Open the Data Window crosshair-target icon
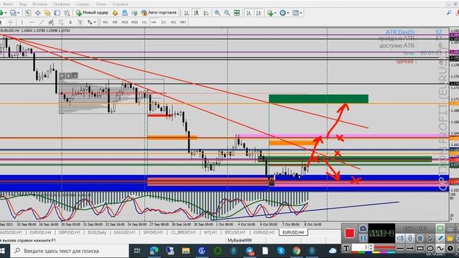This screenshot has height=258, width=459. click(38, 13)
